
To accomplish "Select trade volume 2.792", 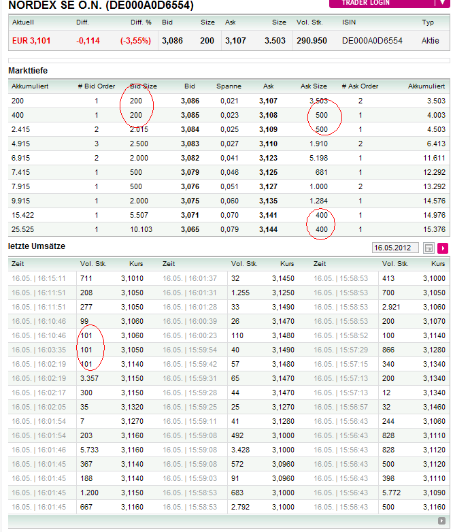I will coord(240,508).
